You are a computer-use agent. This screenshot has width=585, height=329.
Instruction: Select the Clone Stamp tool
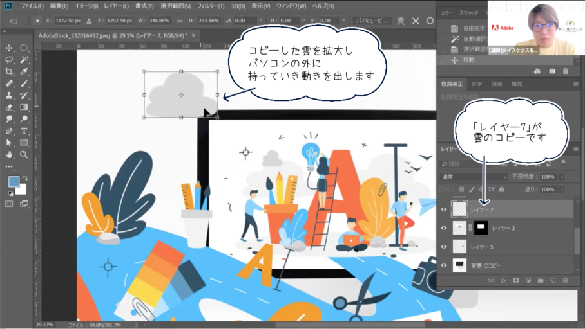tap(9, 95)
